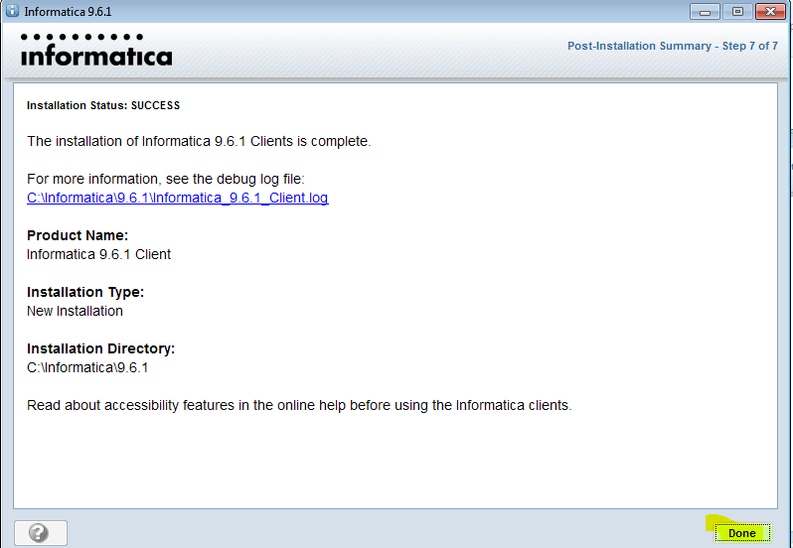Click the 'New Installation' value
Image resolution: width=793 pixels, height=548 pixels.
pyautogui.click(x=75, y=311)
